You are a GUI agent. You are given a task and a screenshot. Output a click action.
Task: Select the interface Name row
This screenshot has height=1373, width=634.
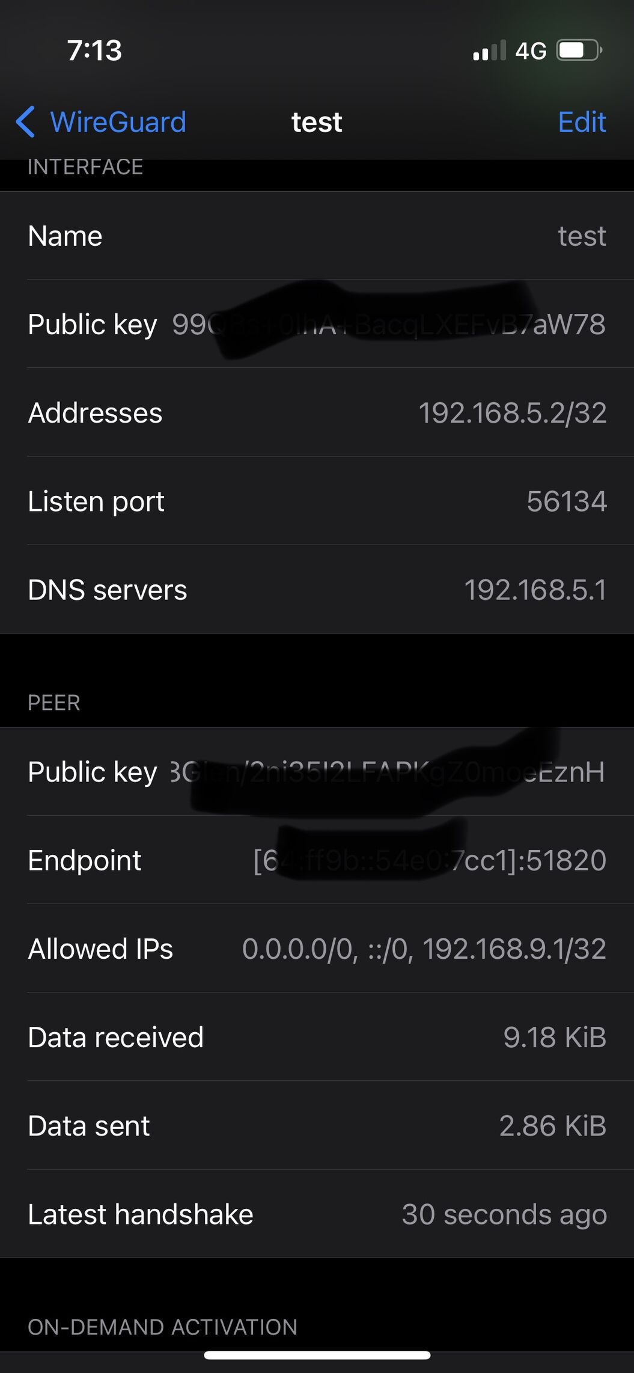click(317, 236)
